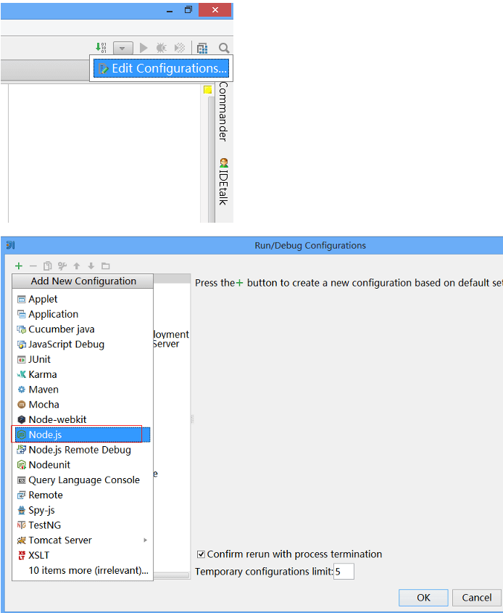Select TestNG configuration type
The image size is (503, 613).
pos(83,525)
